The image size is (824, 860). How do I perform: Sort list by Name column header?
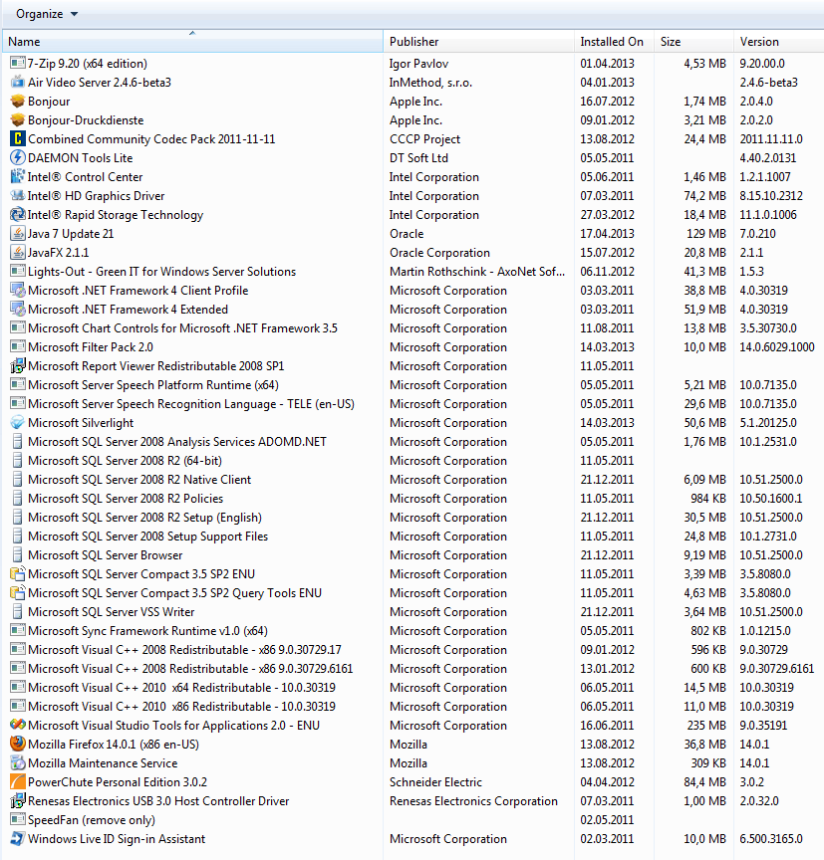[x=192, y=42]
